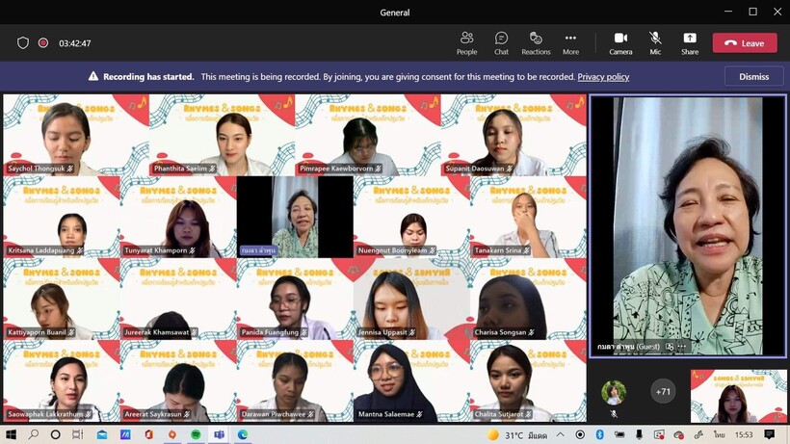Open Windows taskbar search
This screenshot has width=790, height=444.
click(x=33, y=435)
